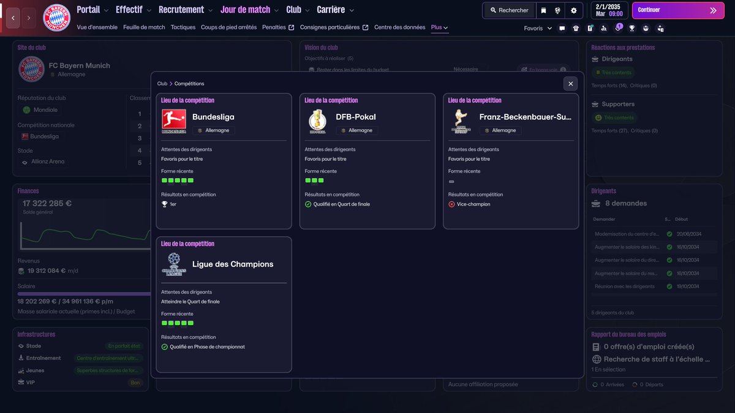Go forward with the right arrow button
The width and height of the screenshot is (735, 413).
point(29,18)
